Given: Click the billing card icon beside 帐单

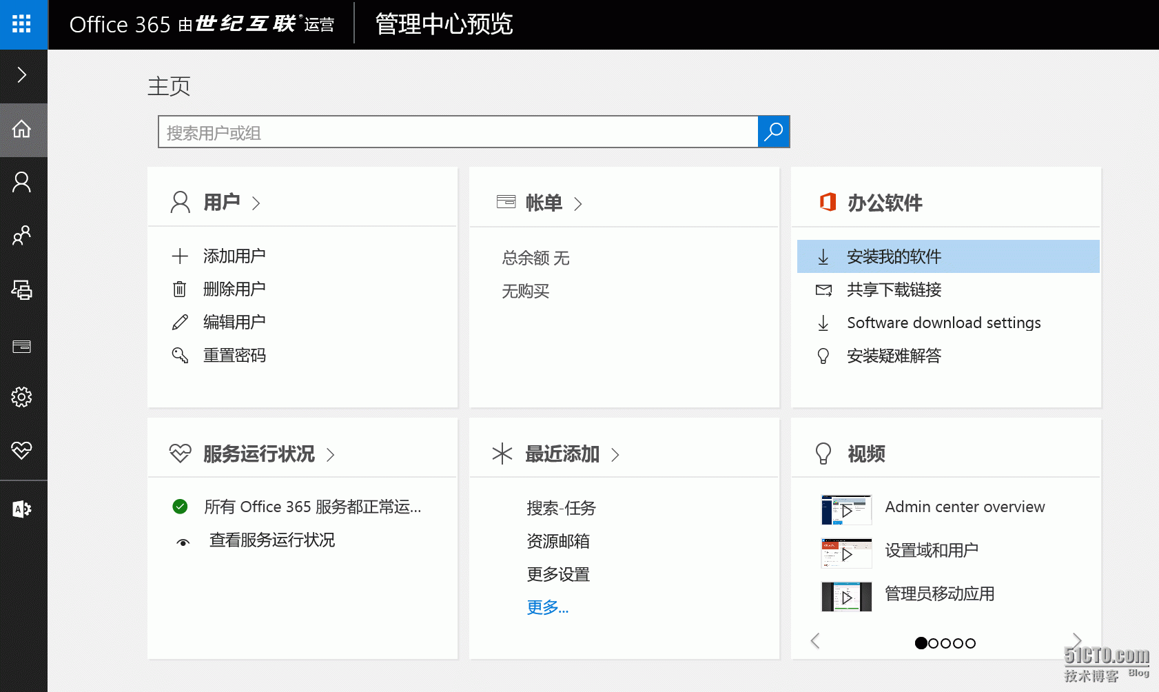Looking at the screenshot, I should [506, 202].
